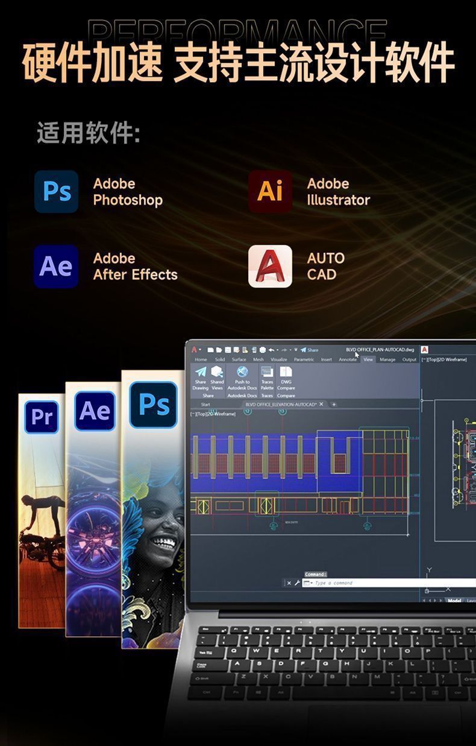Switch to the Surface ribbon tab
Screen dimensions: 476x746
pyautogui.click(x=239, y=359)
